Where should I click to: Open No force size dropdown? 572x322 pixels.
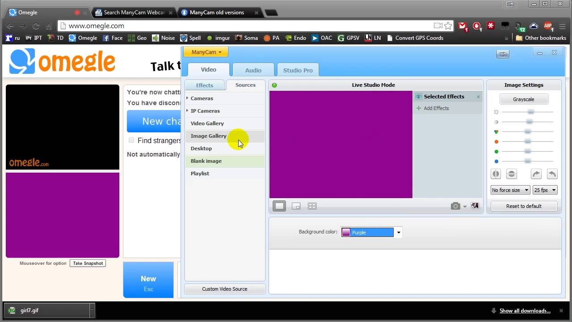(510, 190)
